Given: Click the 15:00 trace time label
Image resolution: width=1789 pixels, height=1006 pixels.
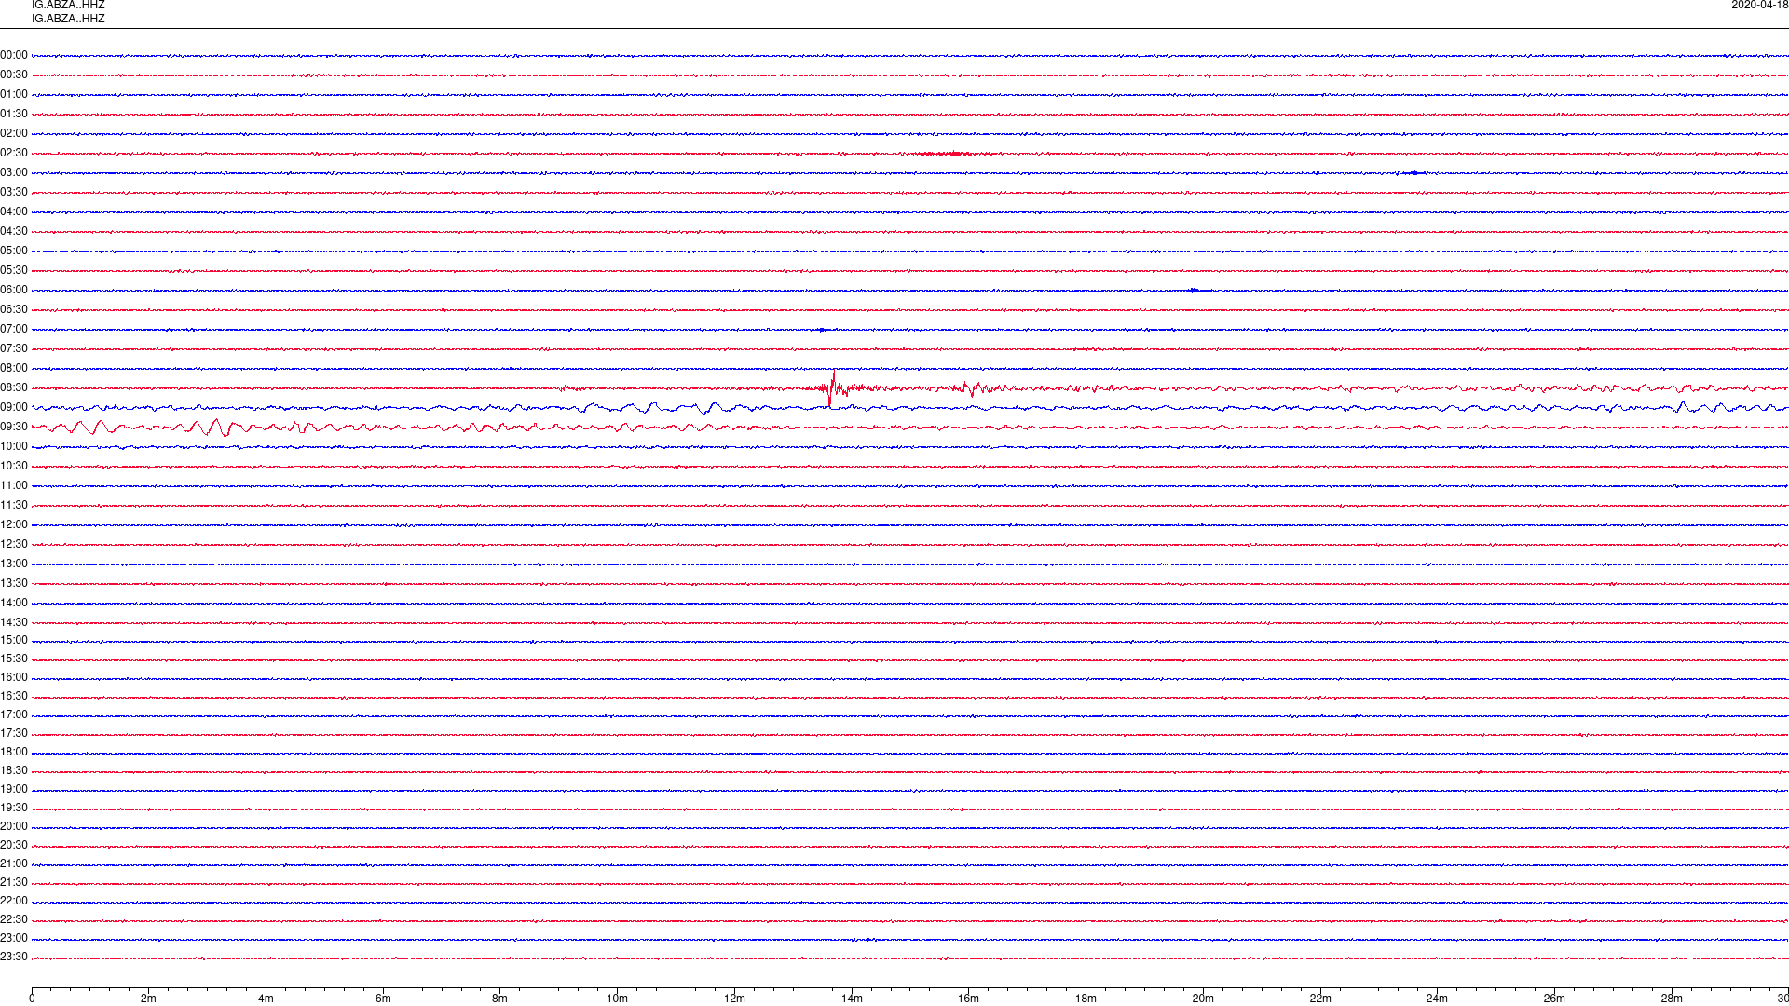Looking at the screenshot, I should [x=14, y=641].
